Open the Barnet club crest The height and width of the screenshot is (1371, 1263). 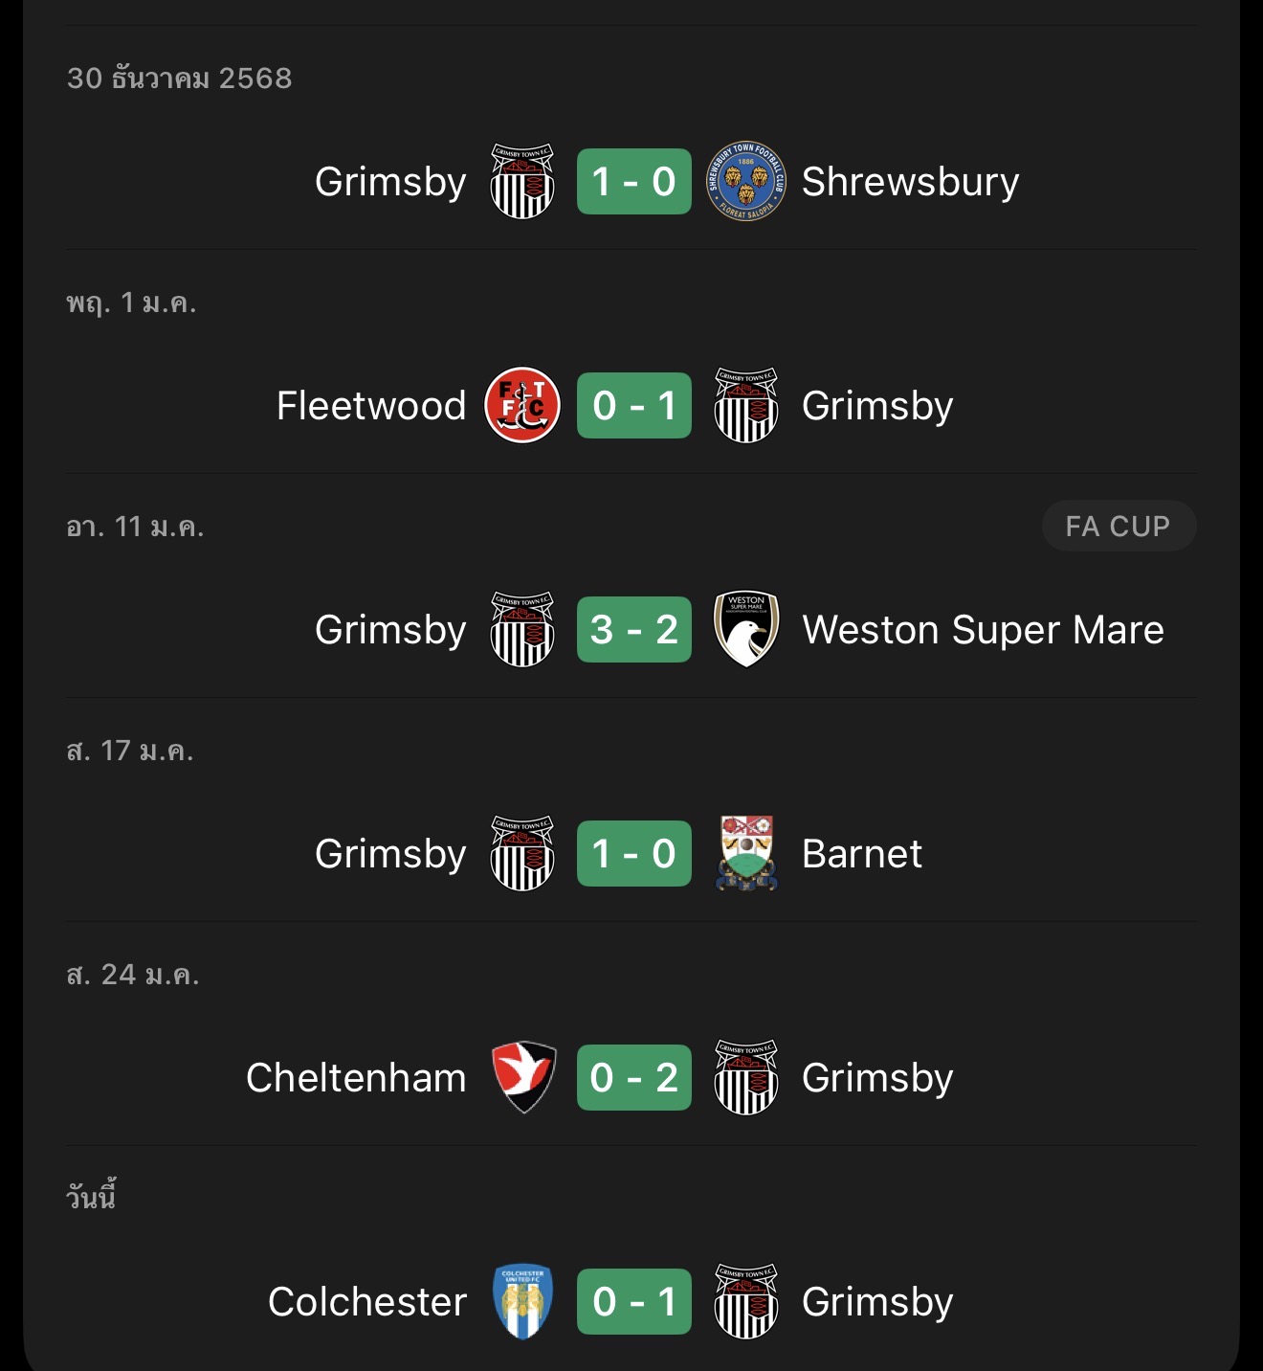(x=745, y=853)
